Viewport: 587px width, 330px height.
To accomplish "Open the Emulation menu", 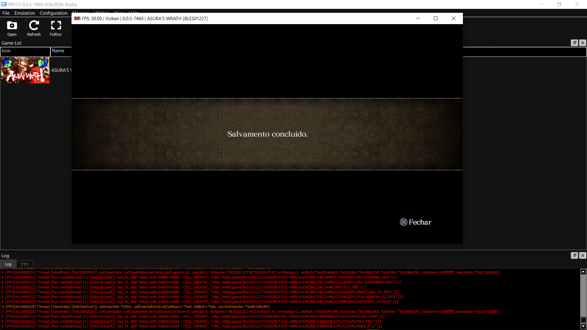I will 24,13.
